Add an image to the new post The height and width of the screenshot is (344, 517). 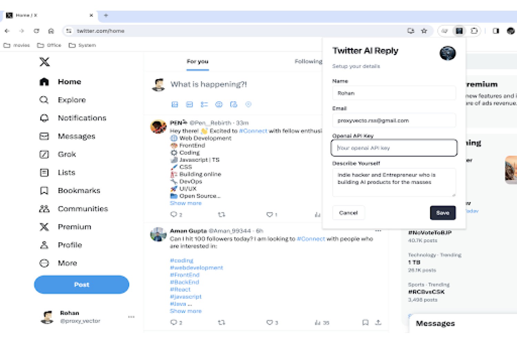175,104
